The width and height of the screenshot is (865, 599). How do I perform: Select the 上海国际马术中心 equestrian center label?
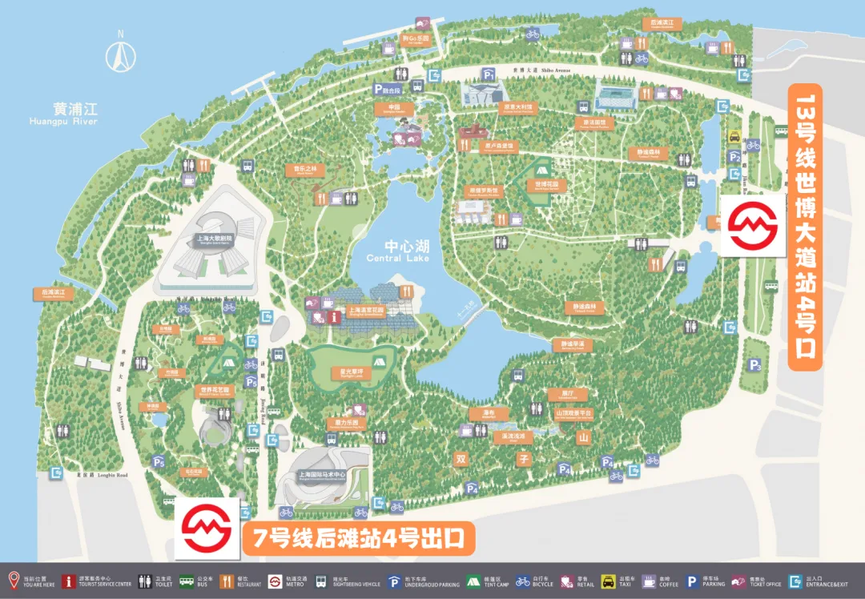321,474
